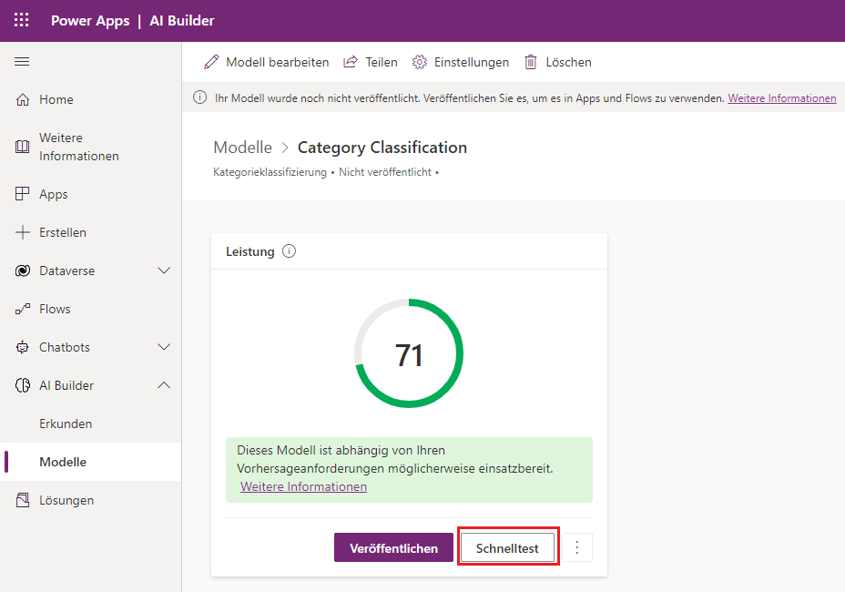
Task: Open Lösungen via its sidebar icon
Action: coord(23,501)
